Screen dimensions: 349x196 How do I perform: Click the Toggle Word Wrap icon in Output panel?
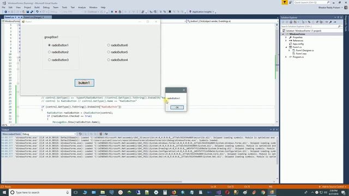click(106, 134)
